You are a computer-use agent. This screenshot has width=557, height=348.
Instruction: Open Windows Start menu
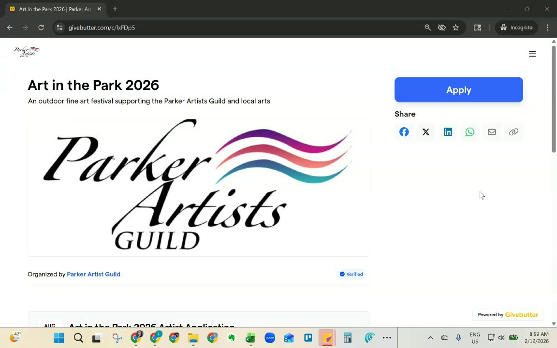tap(59, 338)
